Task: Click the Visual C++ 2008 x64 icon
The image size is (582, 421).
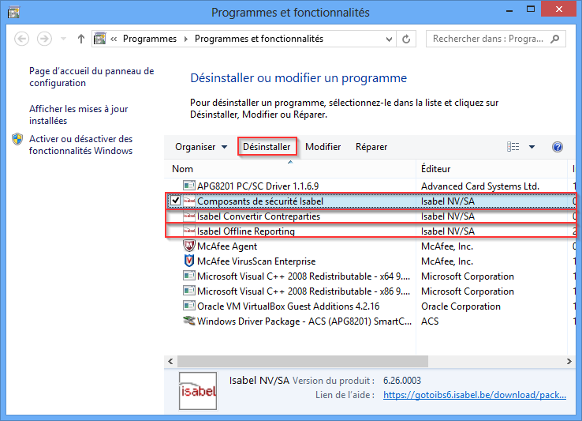Action: pos(189,276)
